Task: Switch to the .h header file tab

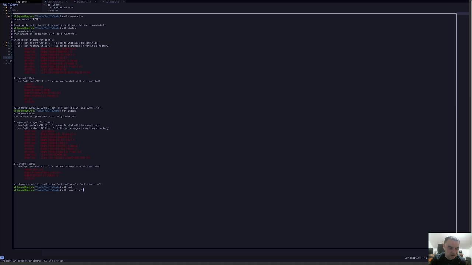Action: [x=84, y=2]
